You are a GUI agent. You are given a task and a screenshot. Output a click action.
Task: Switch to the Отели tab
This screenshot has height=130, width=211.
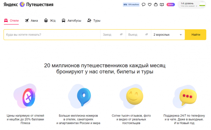11,20
